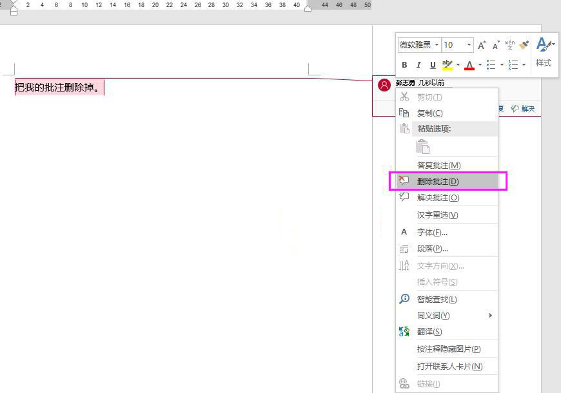This screenshot has width=561, height=393.
Task: Toggle bold formatting in the mini toolbar
Action: (x=405, y=64)
